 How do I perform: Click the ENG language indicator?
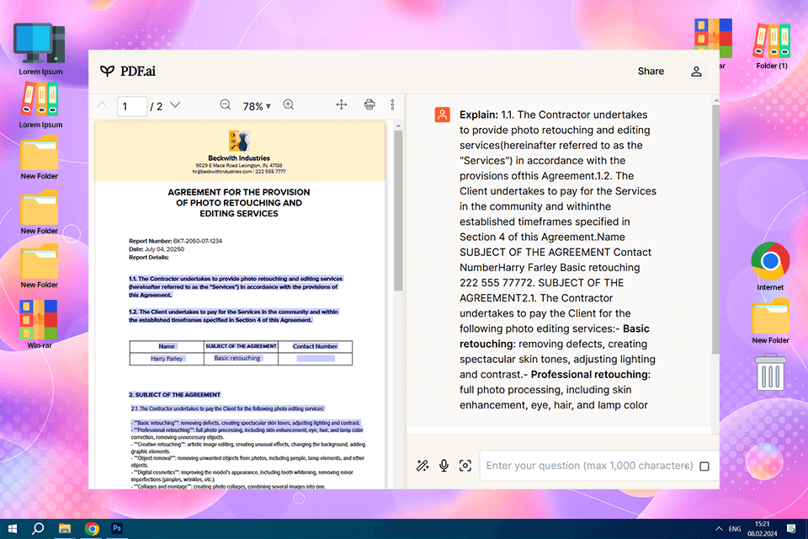tap(735, 529)
